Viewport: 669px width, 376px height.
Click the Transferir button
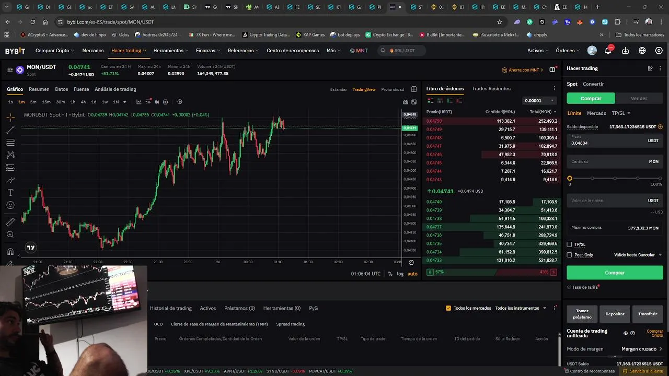648,314
